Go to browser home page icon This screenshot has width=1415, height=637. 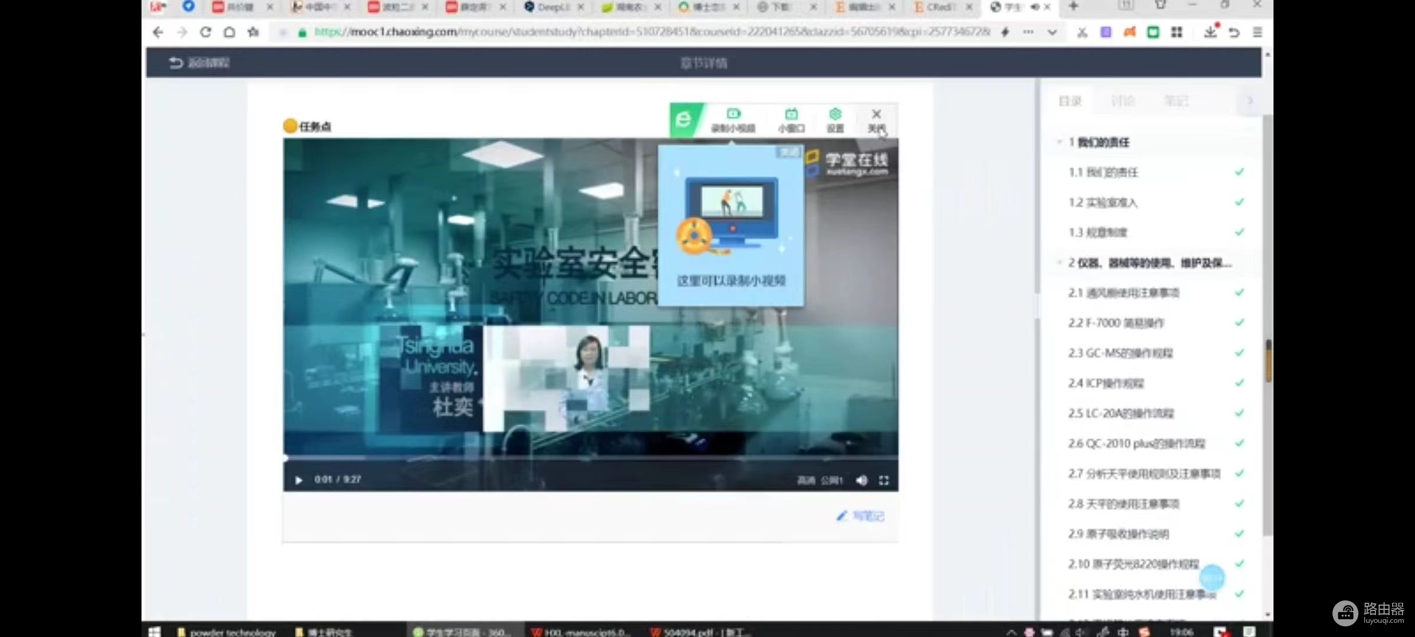[x=229, y=32]
